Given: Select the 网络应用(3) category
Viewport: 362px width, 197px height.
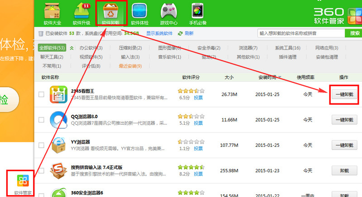Looking at the screenshot, I should [x=327, y=48].
